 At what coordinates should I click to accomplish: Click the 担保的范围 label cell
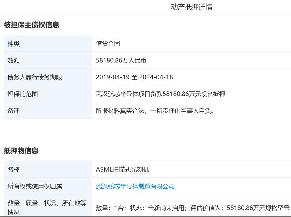click(x=48, y=94)
